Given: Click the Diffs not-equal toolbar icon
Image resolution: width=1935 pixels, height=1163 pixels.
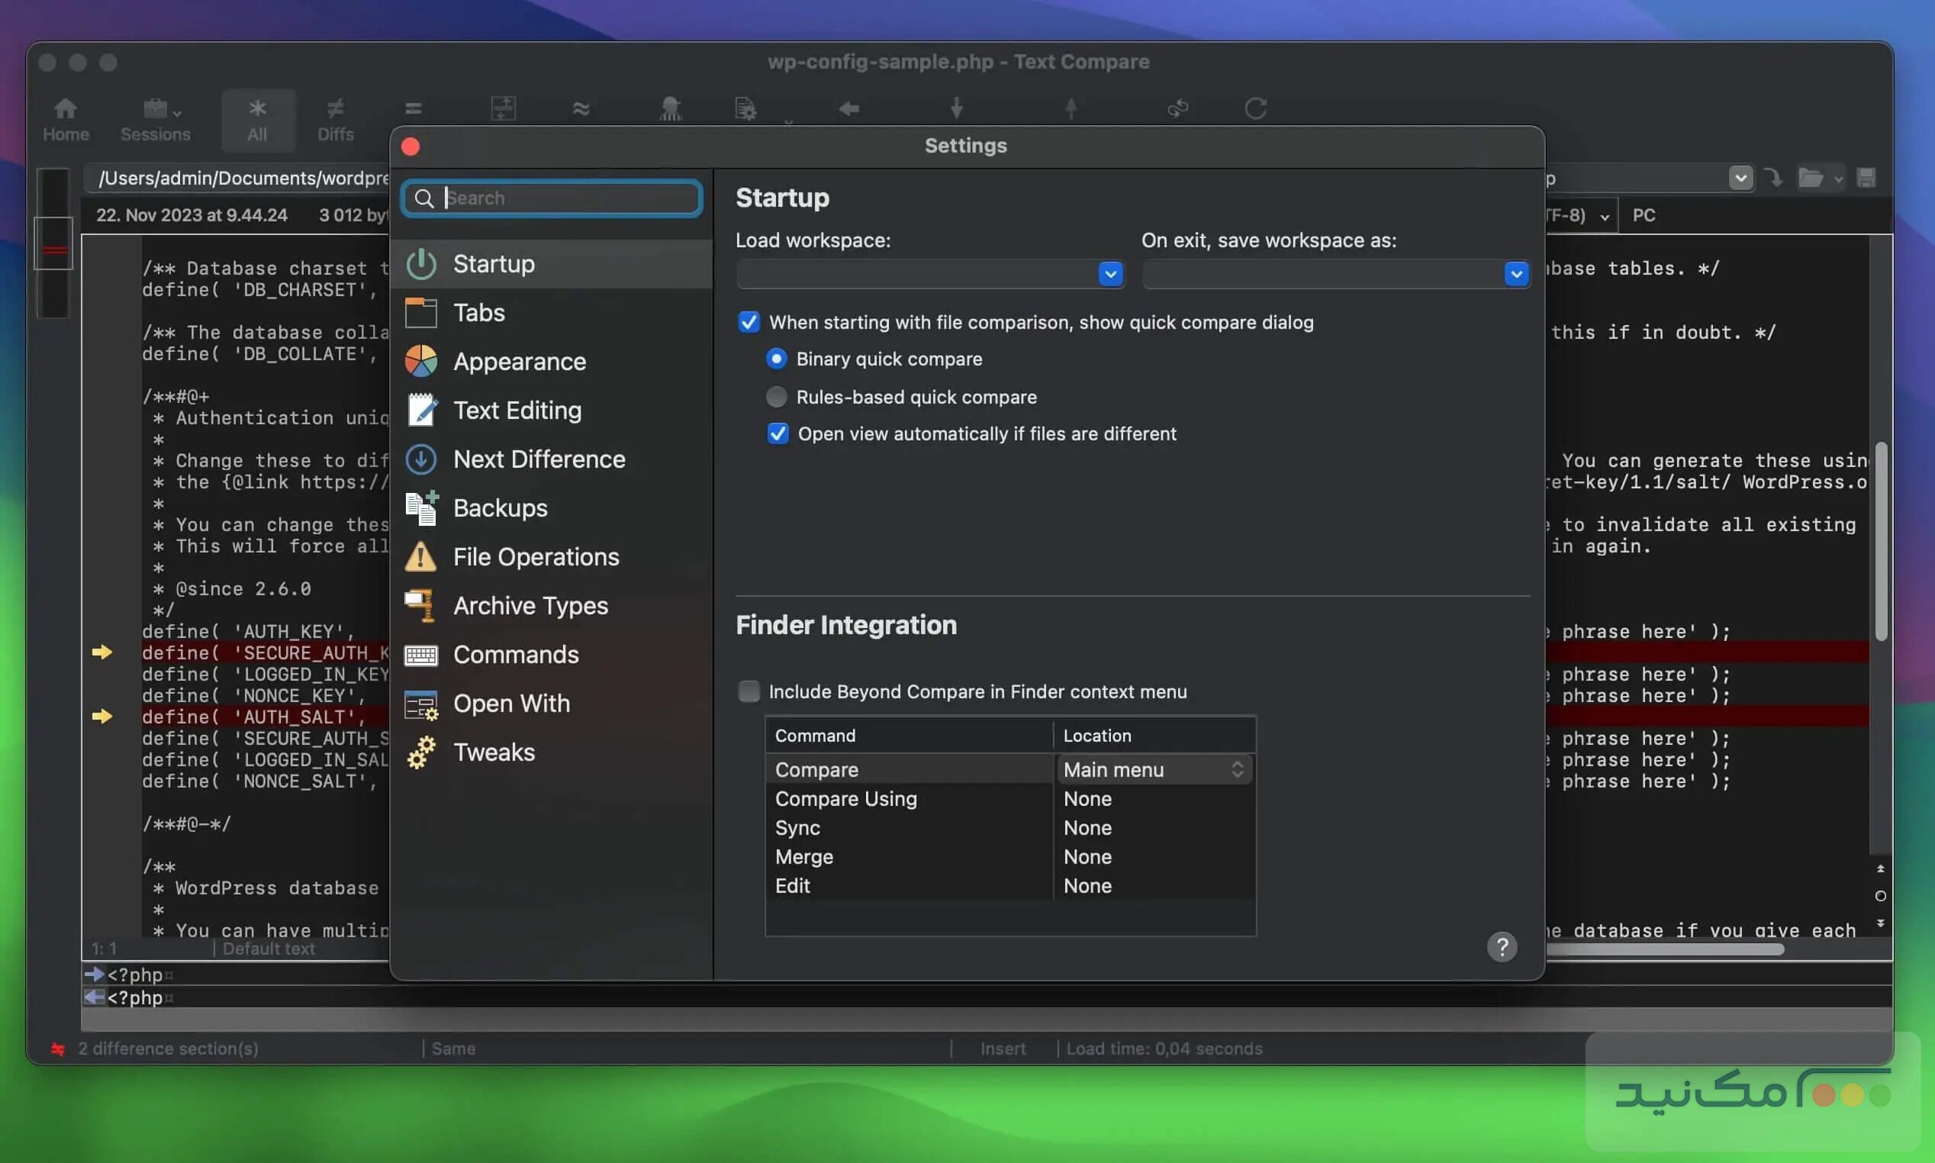Looking at the screenshot, I should (334, 118).
